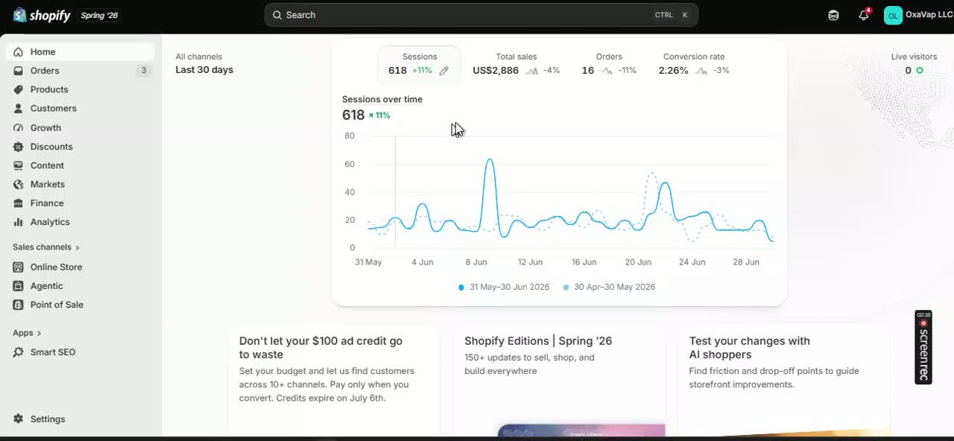The height and width of the screenshot is (441, 954).
Task: Click the Spring '26 edition badge
Action: [99, 16]
